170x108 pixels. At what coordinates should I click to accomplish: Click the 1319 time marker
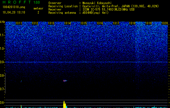[x=149, y=23]
